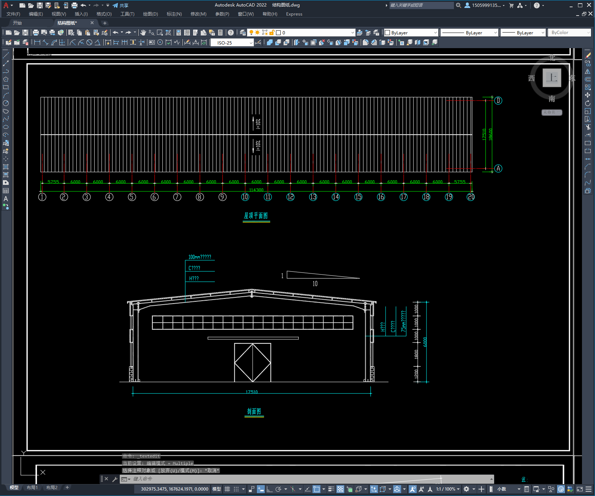
Task: Click the signed-in user account 1505999135
Action: click(x=485, y=5)
